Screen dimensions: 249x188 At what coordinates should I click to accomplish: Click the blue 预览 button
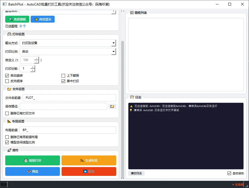point(33,171)
